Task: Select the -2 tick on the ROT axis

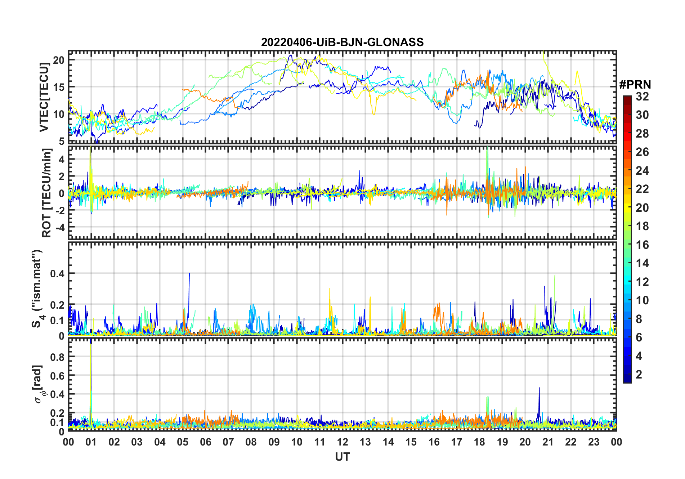Action: [61, 210]
